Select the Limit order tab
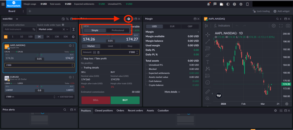The height and width of the screenshot is (130, 293). click(x=110, y=46)
